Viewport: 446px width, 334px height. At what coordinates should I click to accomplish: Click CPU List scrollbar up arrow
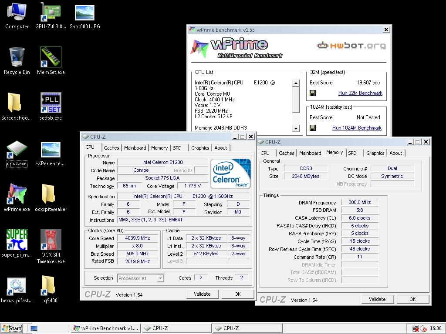pyautogui.click(x=296, y=83)
